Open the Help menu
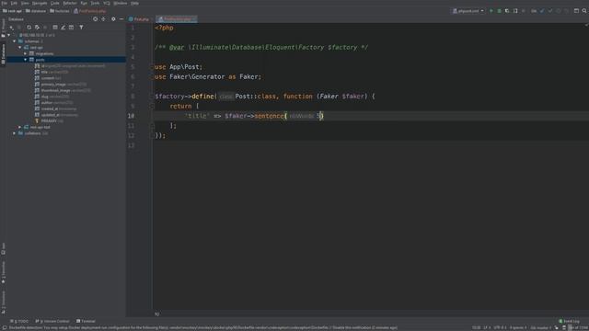This screenshot has width=589, height=331. 135,3
